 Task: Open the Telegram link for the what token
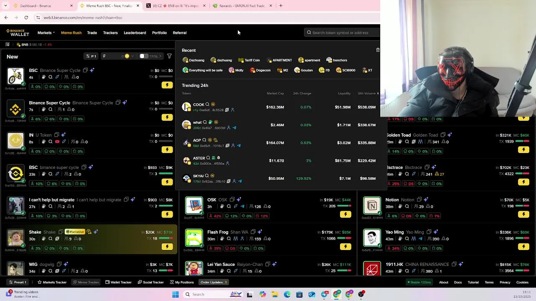[x=234, y=128]
